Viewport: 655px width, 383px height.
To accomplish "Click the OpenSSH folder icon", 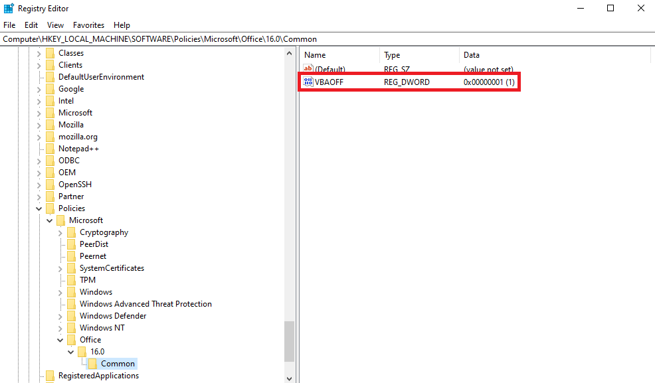I will (x=50, y=185).
